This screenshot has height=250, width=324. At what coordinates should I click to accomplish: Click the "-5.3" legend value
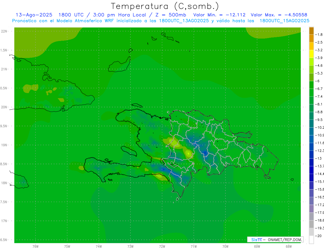[319, 73]
